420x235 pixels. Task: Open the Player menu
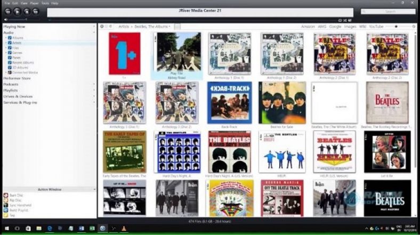coord(34,3)
